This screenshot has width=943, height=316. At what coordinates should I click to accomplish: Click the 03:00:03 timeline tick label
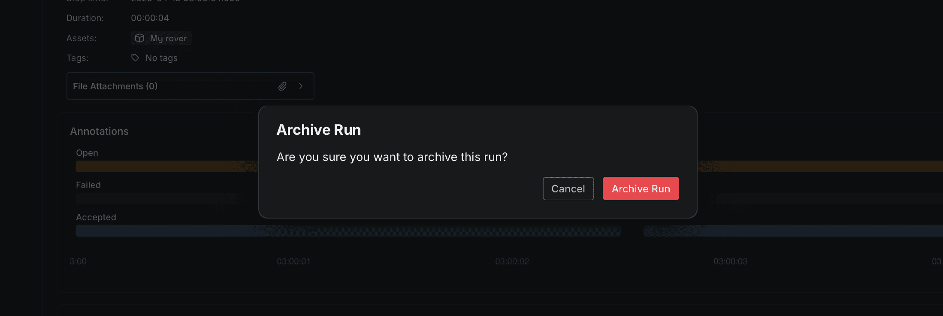coord(730,261)
